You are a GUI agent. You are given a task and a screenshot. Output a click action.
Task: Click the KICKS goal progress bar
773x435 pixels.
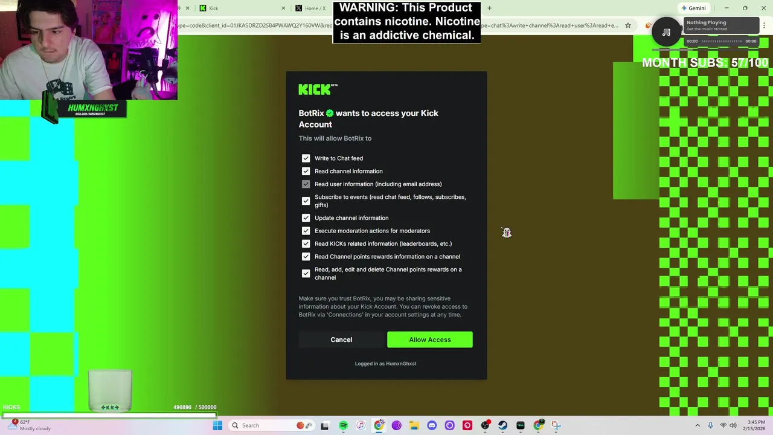pos(109,415)
